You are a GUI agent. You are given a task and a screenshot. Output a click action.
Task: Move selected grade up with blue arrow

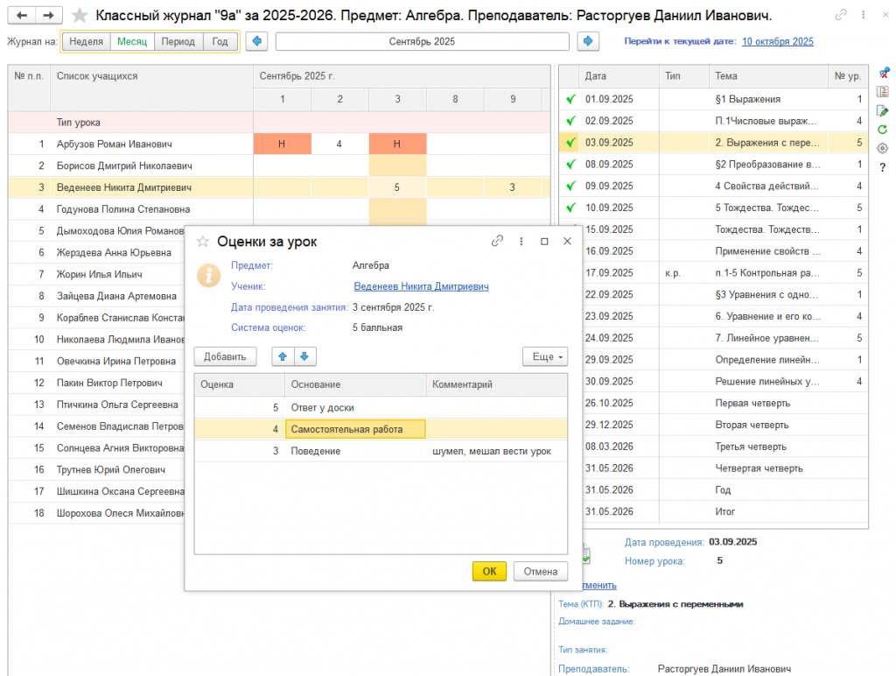pyautogui.click(x=283, y=356)
